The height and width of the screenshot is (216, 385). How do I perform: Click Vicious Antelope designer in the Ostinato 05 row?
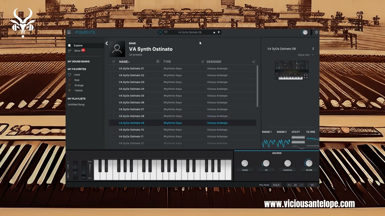[217, 96]
